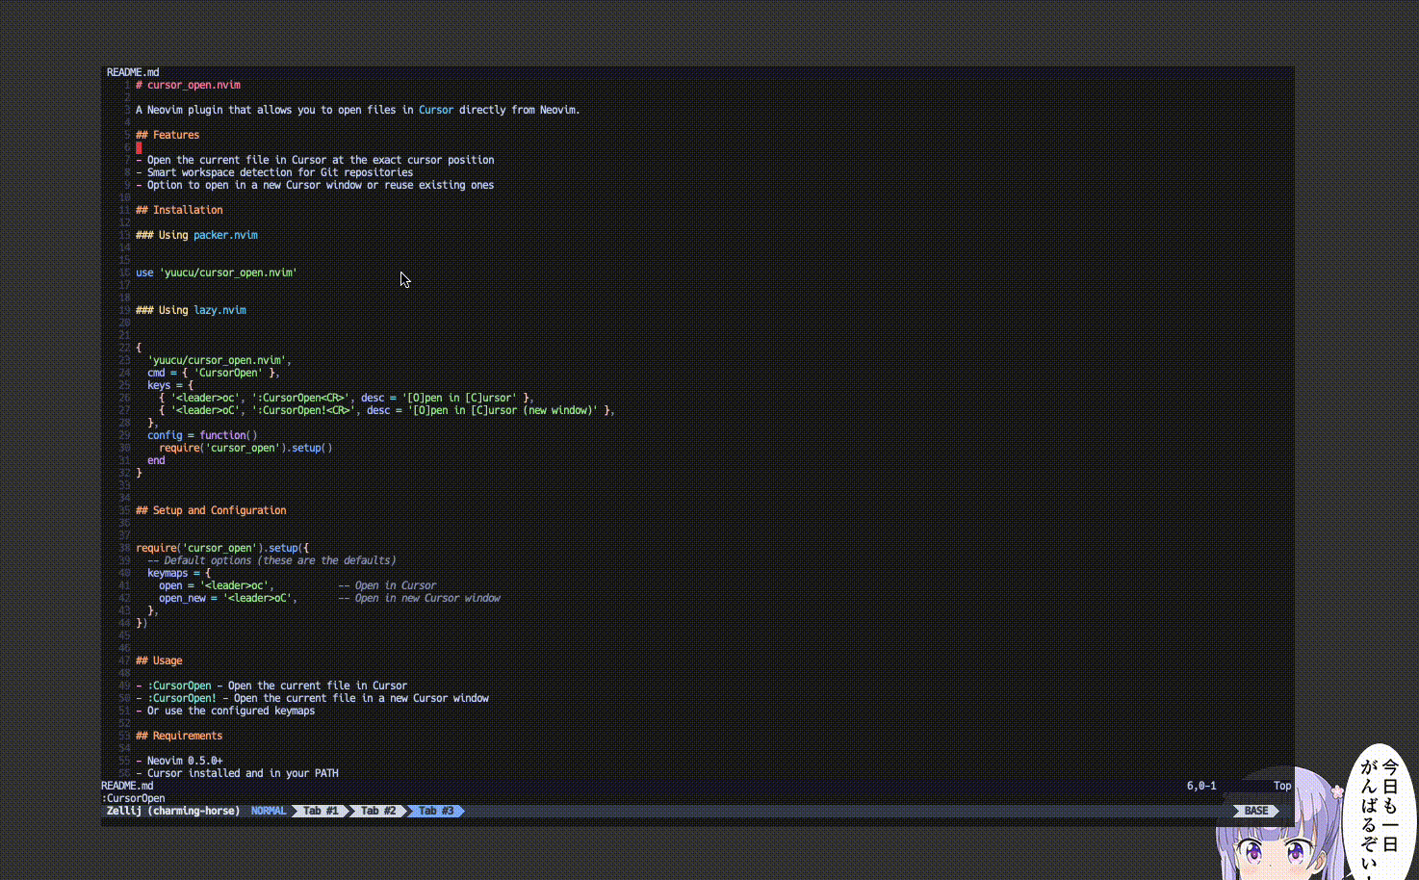Click the ':CursorOpen!' usage line

(x=312, y=698)
